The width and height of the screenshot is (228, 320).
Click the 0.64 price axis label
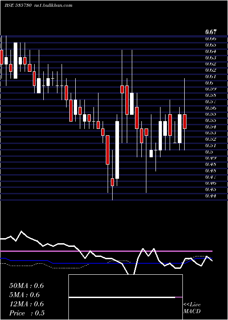tap(211, 51)
